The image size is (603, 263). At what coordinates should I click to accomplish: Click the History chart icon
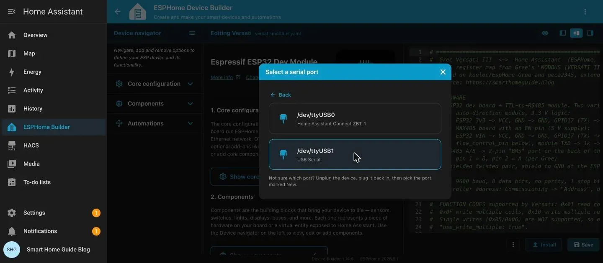12,109
